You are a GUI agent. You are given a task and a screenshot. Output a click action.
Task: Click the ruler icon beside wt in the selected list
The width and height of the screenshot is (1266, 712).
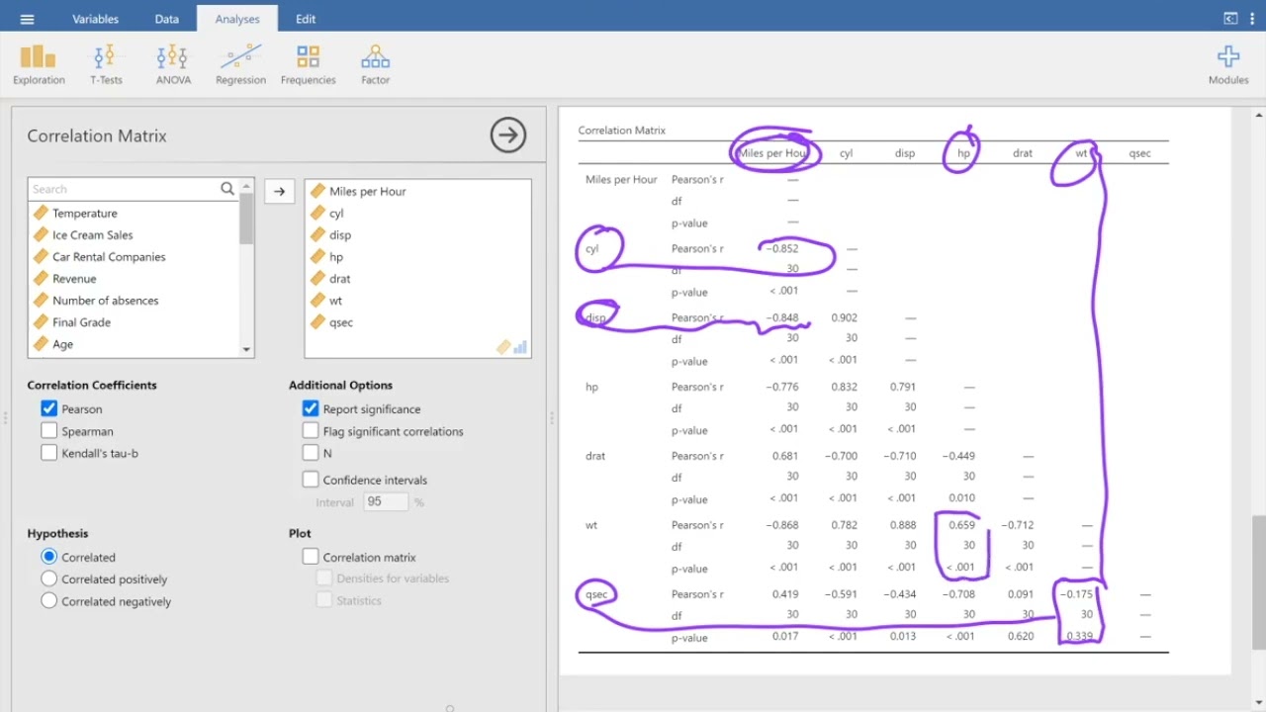click(317, 300)
